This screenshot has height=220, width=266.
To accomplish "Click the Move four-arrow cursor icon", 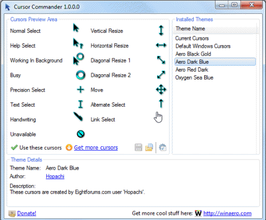I will coord(161,90).
